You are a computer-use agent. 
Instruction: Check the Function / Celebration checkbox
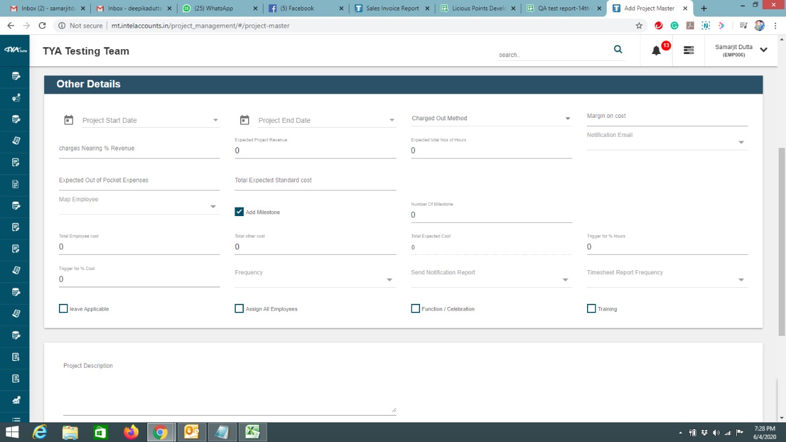(416, 308)
